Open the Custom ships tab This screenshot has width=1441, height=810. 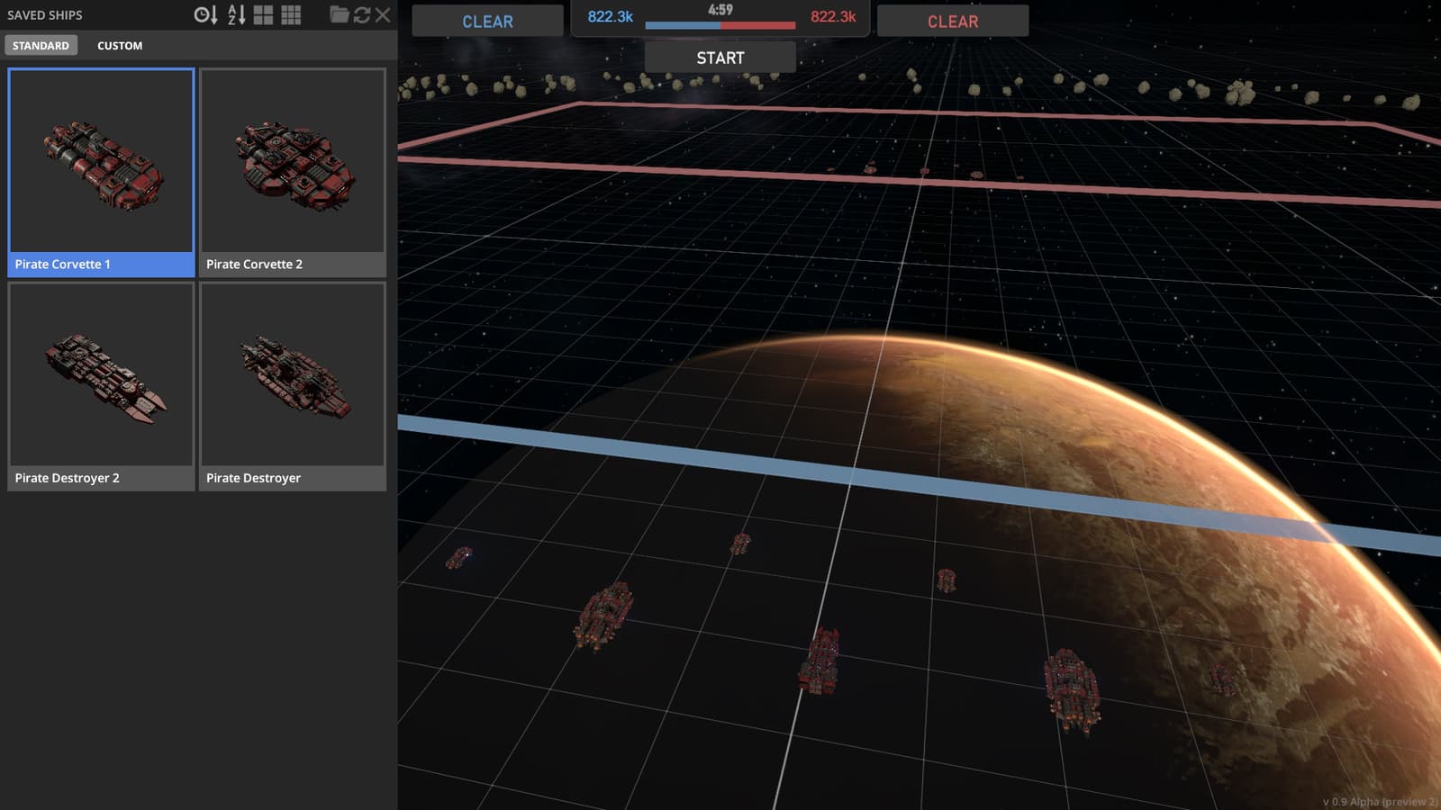pyautogui.click(x=120, y=45)
